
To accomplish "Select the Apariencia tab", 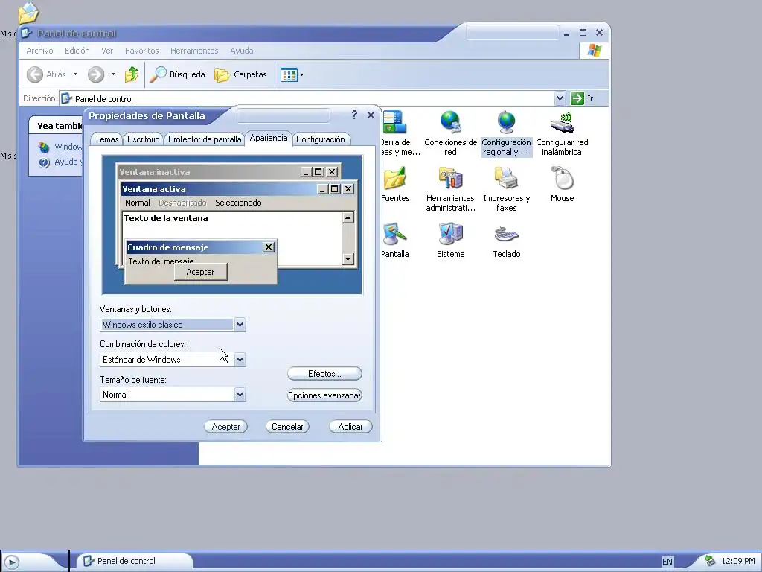I will (269, 138).
